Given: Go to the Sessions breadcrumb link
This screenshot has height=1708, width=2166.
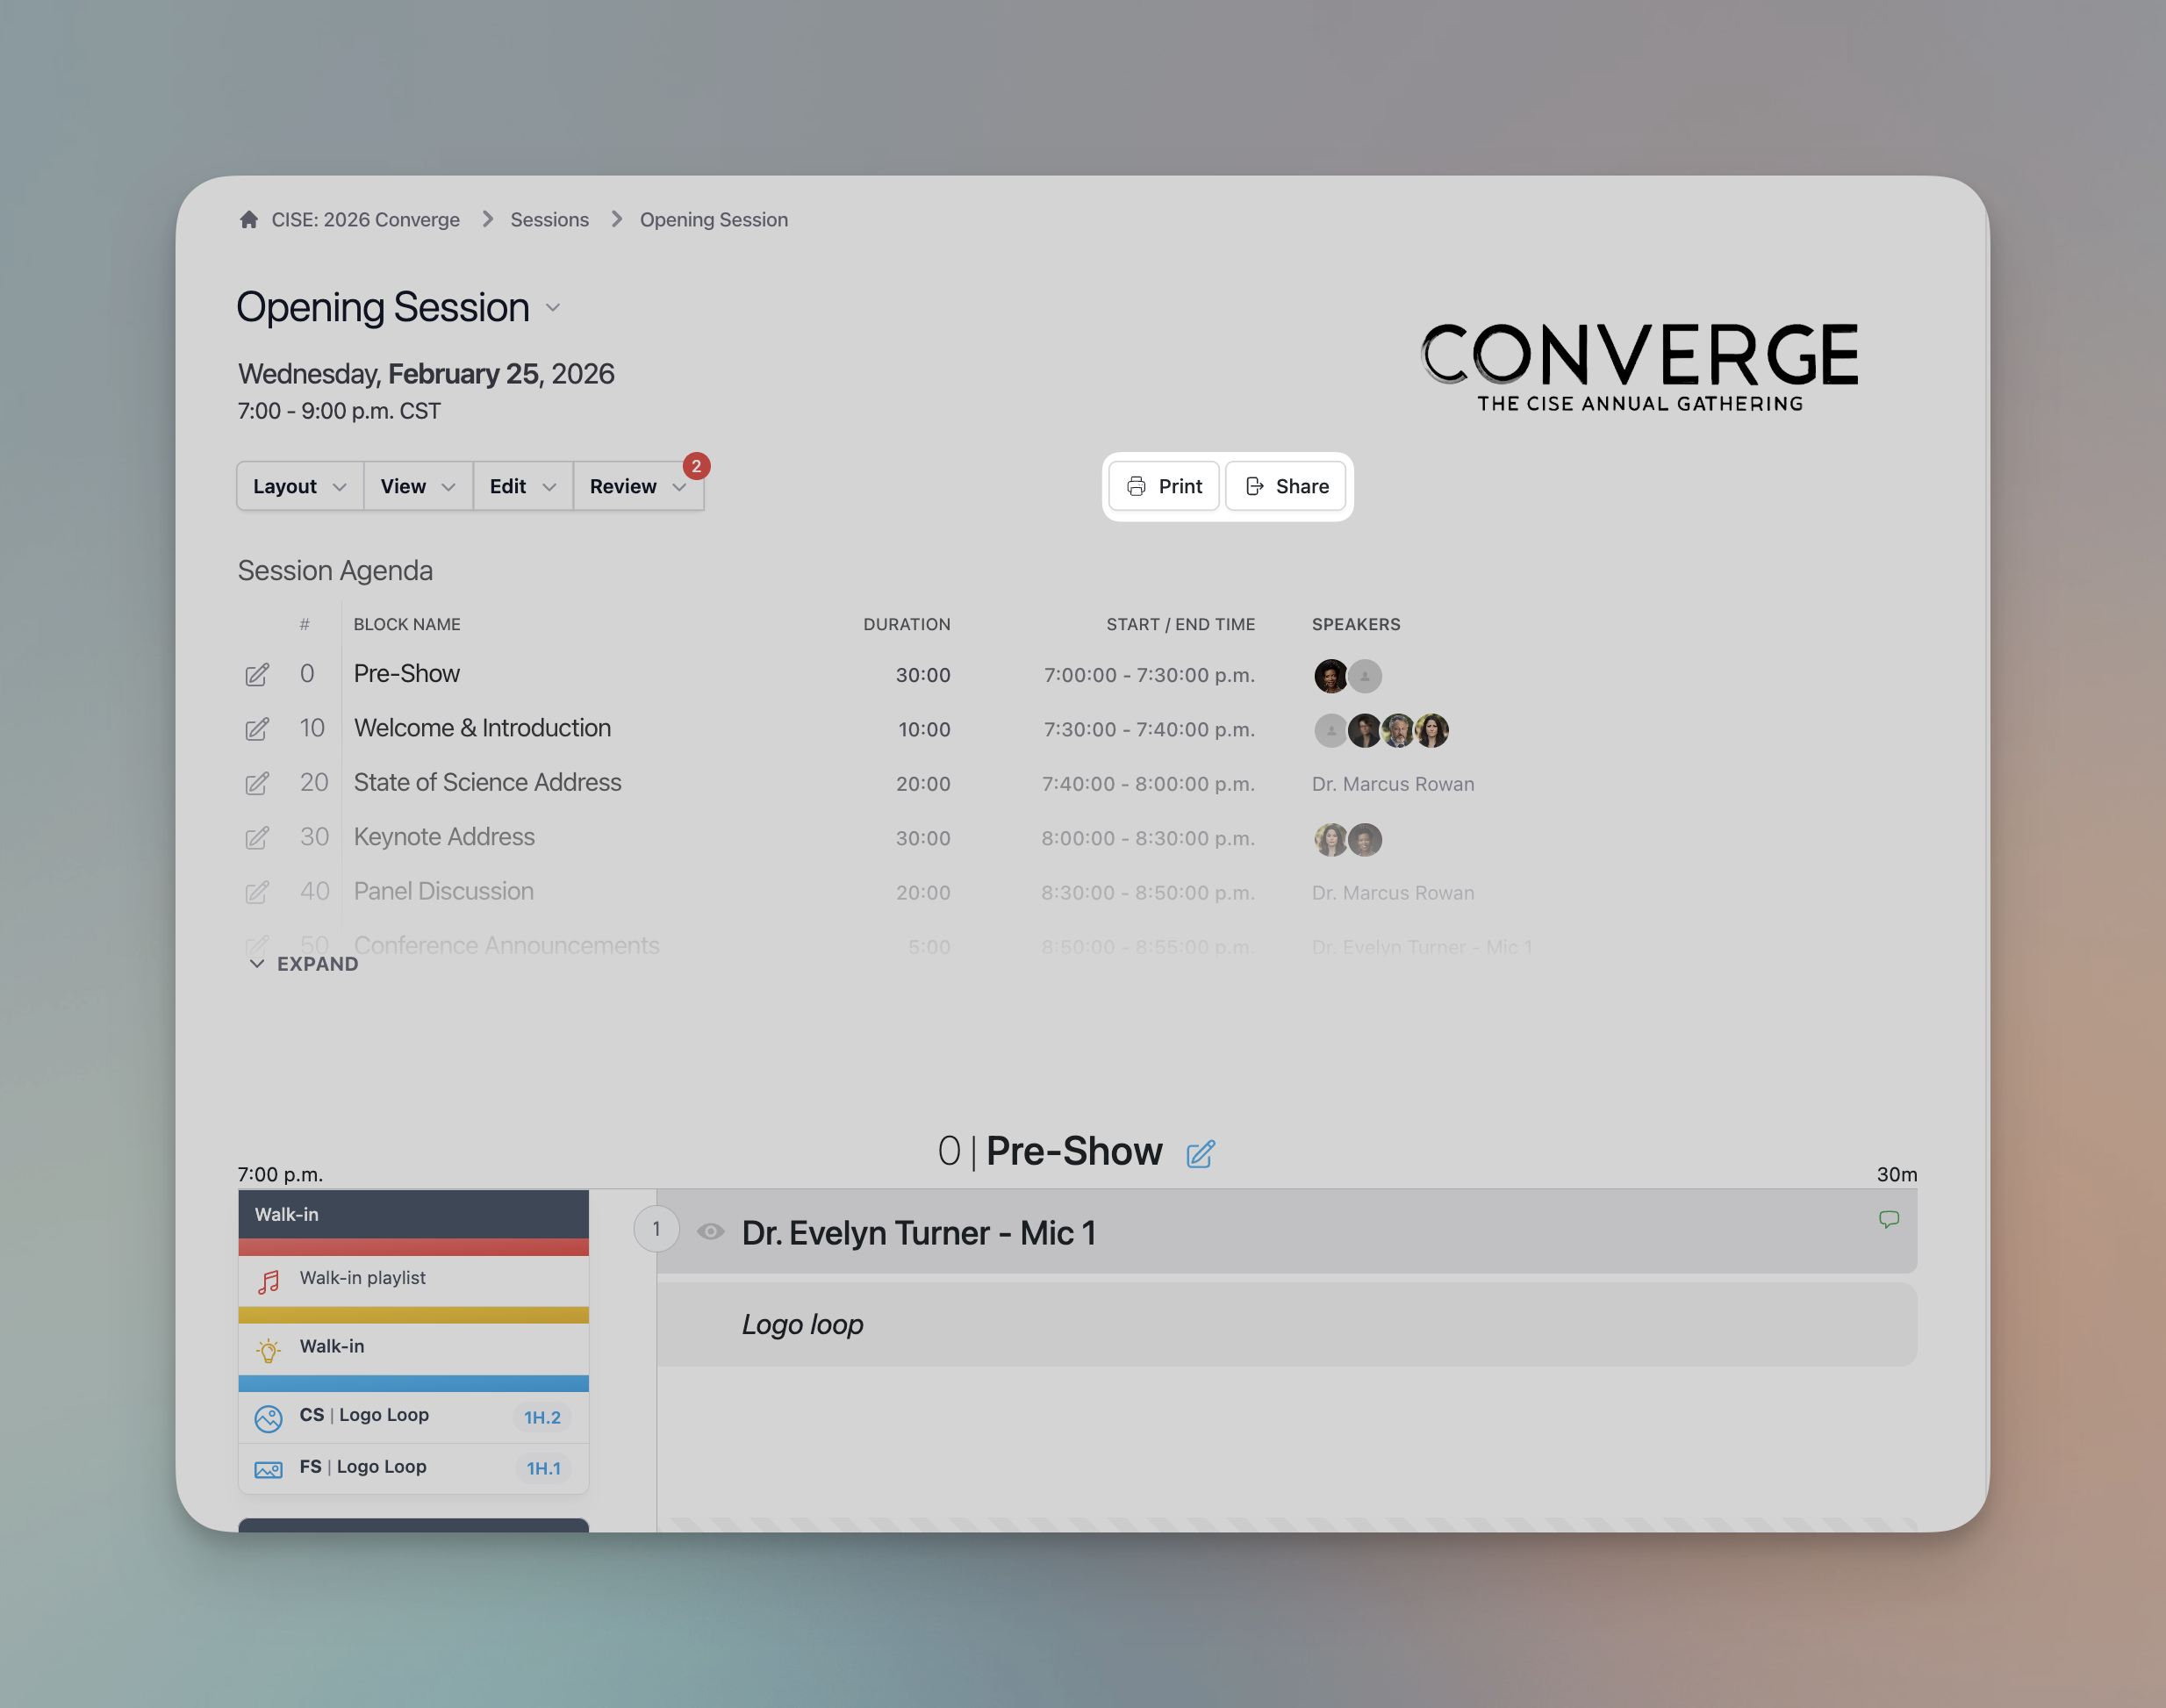Looking at the screenshot, I should [549, 219].
